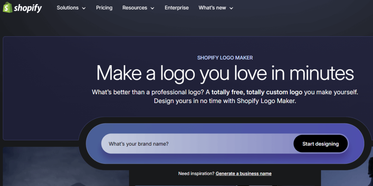
Task: Click the brand name input field
Action: point(197,144)
